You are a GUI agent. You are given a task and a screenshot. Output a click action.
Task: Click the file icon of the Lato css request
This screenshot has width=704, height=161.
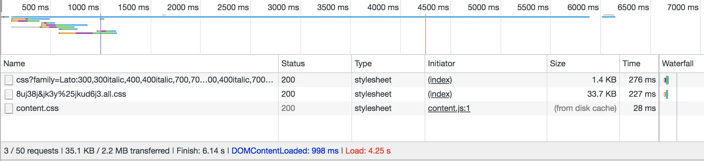pyautogui.click(x=8, y=80)
